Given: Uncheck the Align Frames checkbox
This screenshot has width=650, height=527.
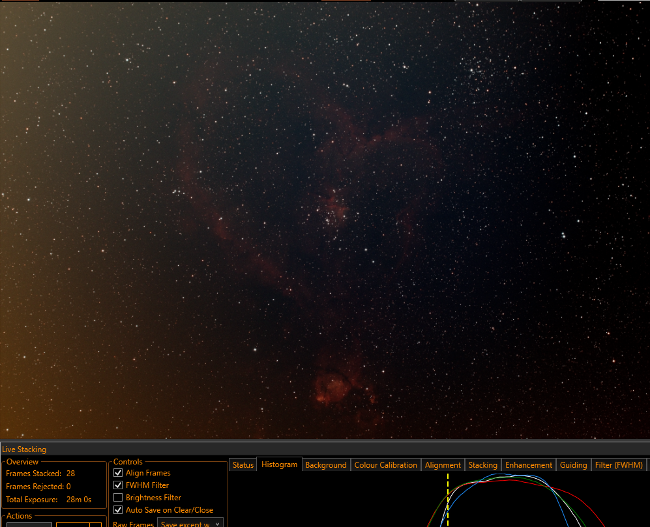Looking at the screenshot, I should [x=118, y=473].
